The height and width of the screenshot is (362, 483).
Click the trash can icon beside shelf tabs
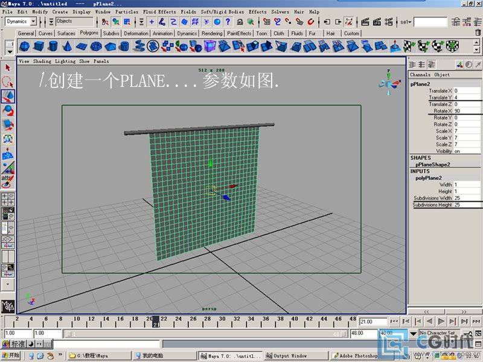tap(478, 32)
